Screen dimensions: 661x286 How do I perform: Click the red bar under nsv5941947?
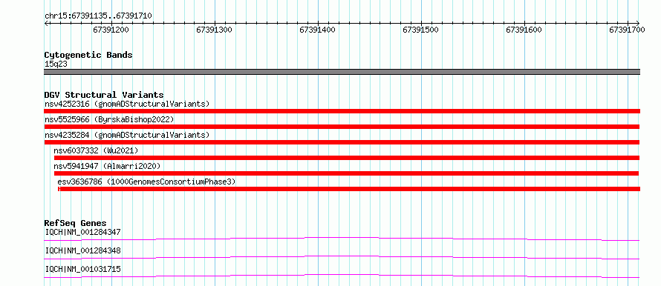[x=346, y=173]
